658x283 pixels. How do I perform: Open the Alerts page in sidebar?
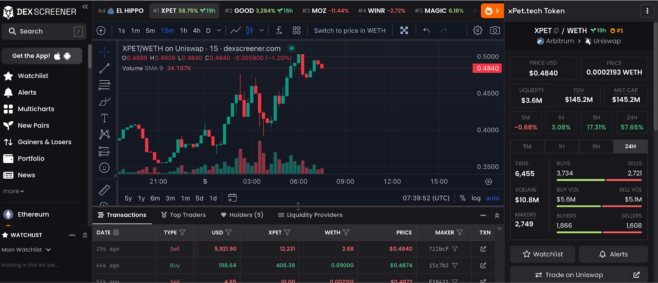(27, 92)
